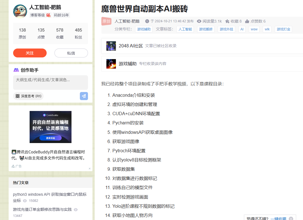Screen dimensions: 303x220
Task: Click the blog level badge icon
Action: click(48, 15)
